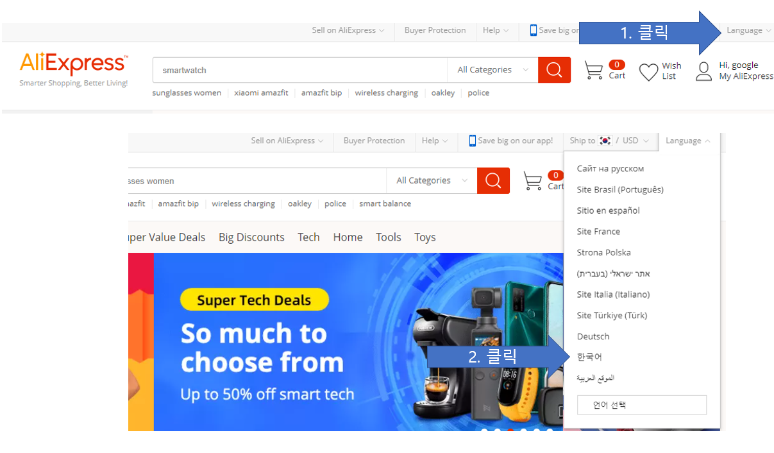The width and height of the screenshot is (774, 453).
Task: Choose 'Sitio en español' language option
Action: click(608, 210)
